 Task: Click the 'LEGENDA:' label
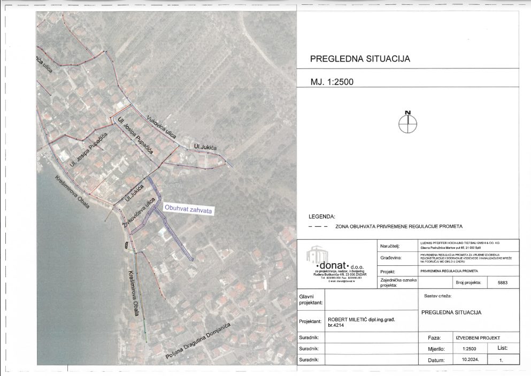coord(322,217)
